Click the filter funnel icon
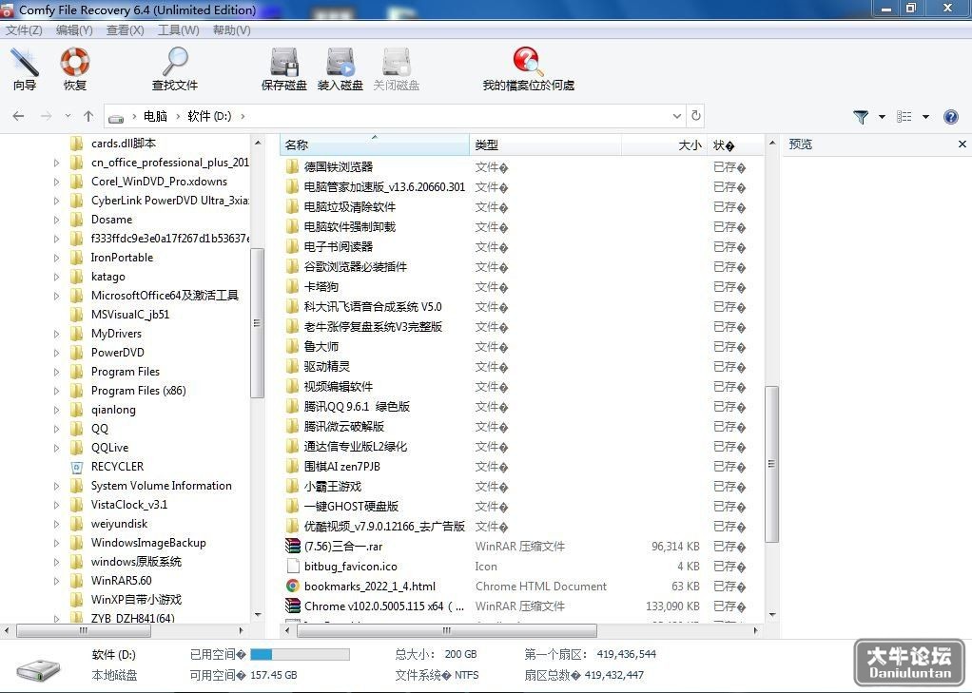This screenshot has width=972, height=693. [861, 117]
